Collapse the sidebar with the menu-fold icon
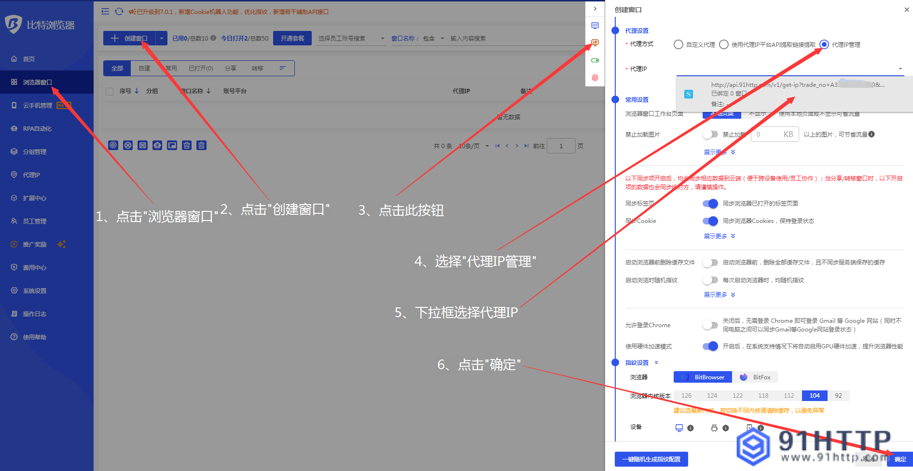This screenshot has width=913, height=471. pyautogui.click(x=105, y=12)
